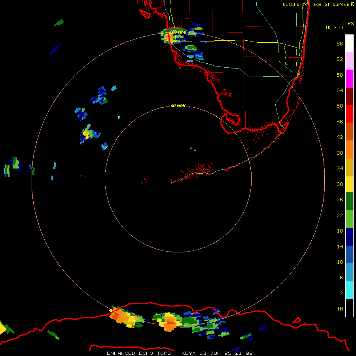The image size is (356, 356).
Task: Pick the 54 scale value
Action: [x=340, y=90]
